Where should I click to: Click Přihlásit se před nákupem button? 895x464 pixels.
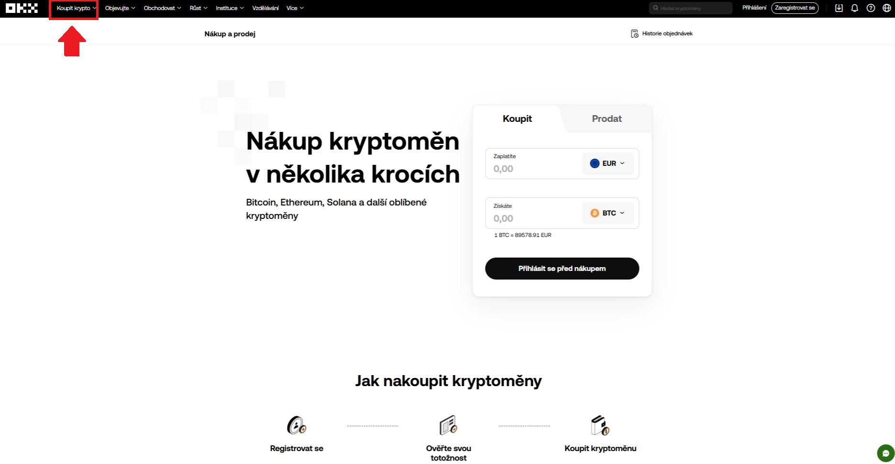(x=562, y=269)
